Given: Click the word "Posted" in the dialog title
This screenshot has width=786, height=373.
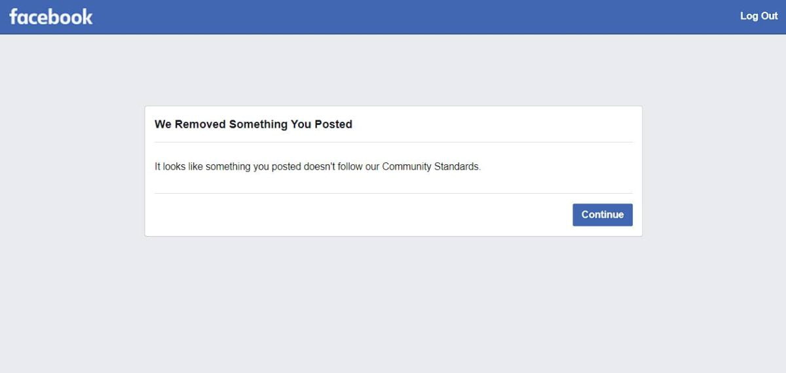Looking at the screenshot, I should coord(333,124).
